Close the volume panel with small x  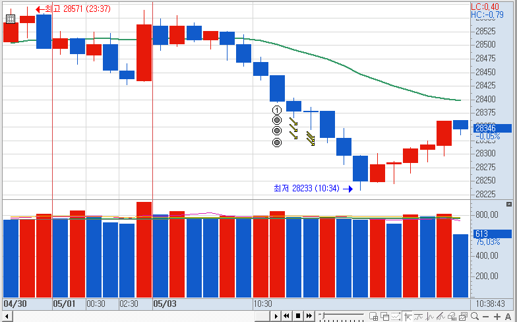click(x=509, y=205)
